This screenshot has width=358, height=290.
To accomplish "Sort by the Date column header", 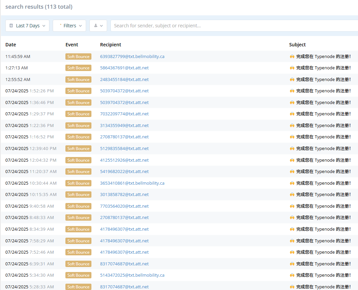I will (11, 45).
